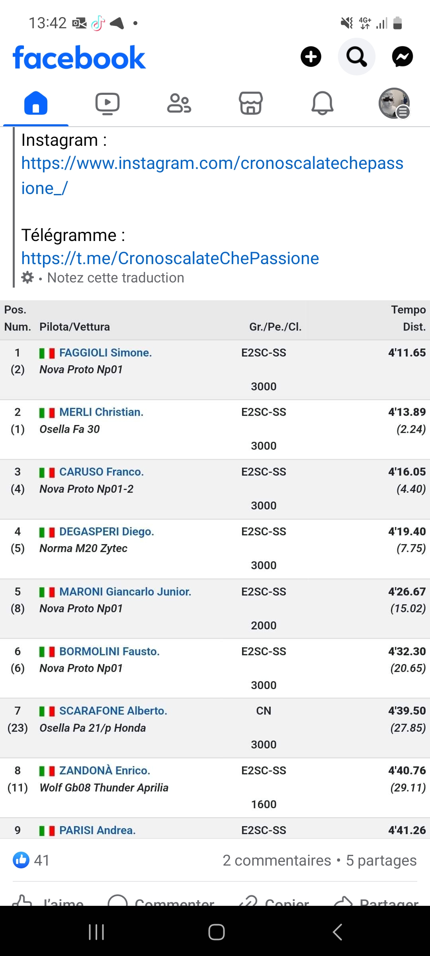430x956 pixels.
Task: Open the Friends tab icon
Action: pyautogui.click(x=179, y=103)
